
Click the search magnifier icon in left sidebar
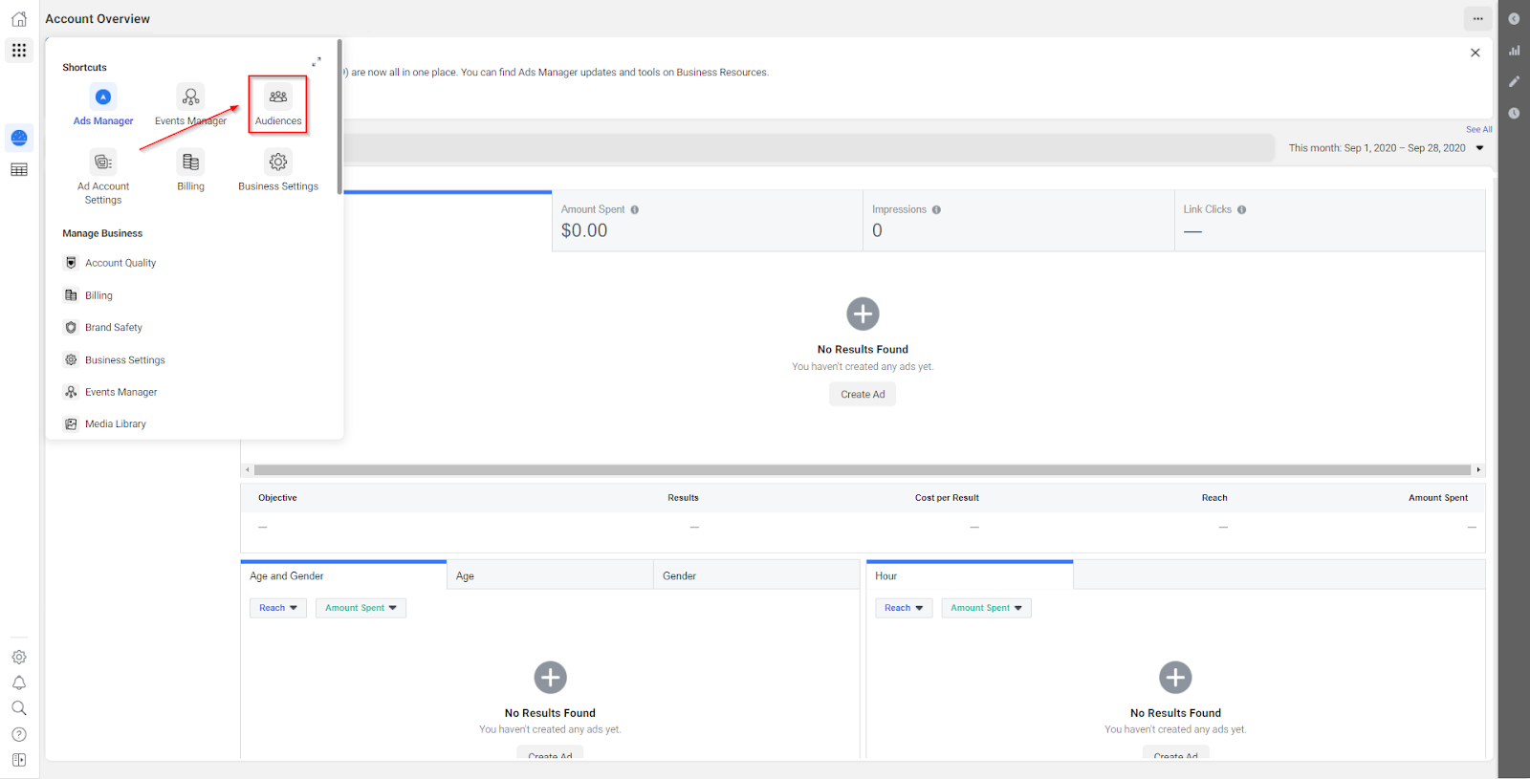point(19,708)
